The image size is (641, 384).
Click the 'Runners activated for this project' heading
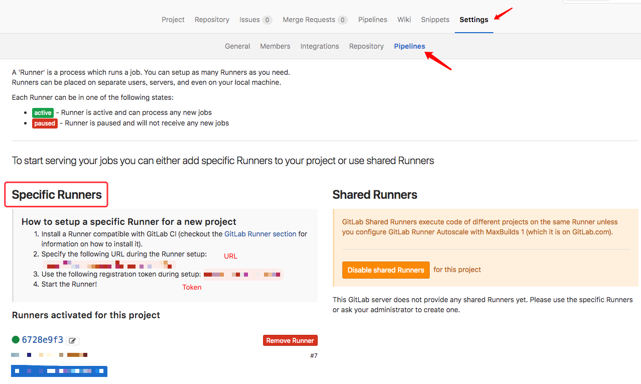pos(86,315)
